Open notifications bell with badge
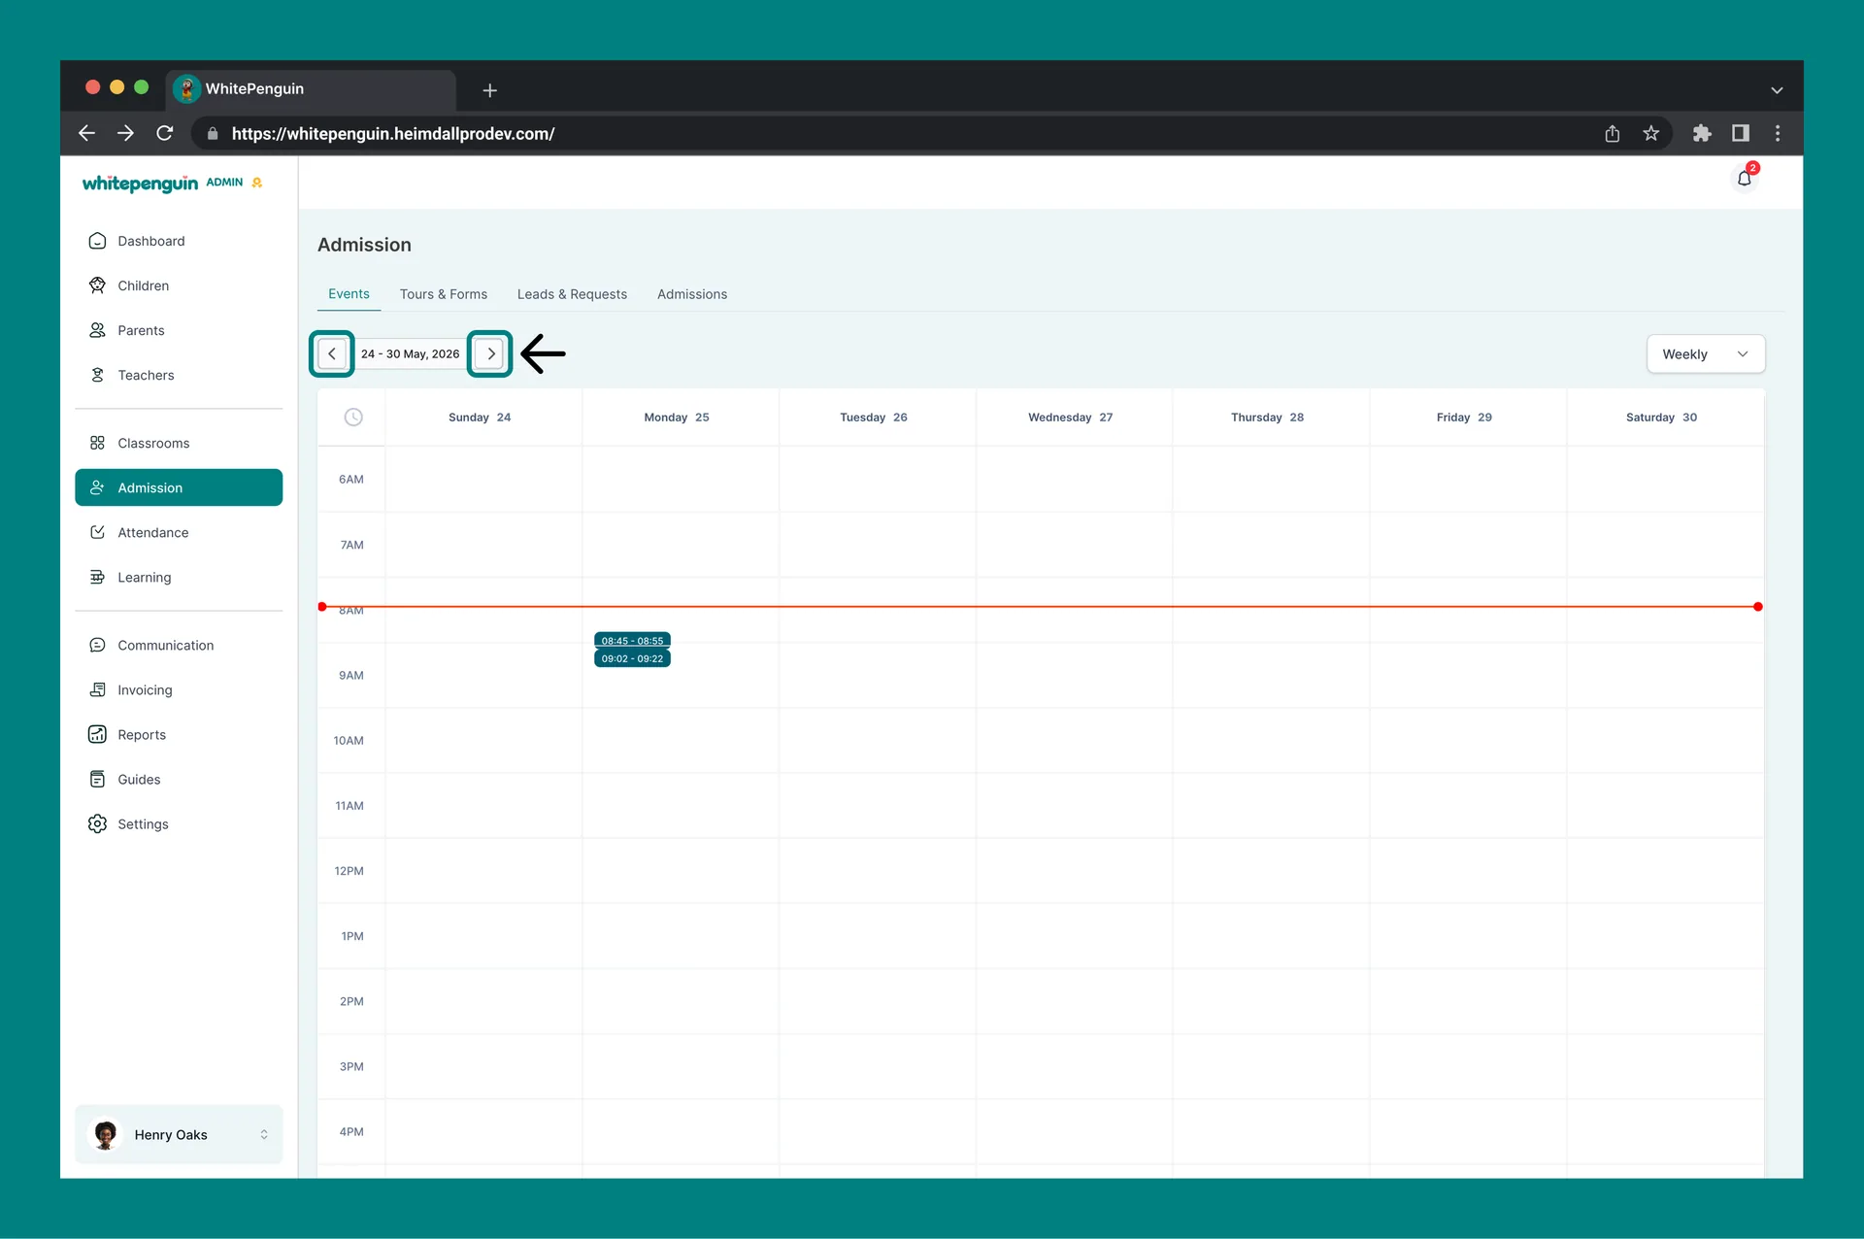Viewport: 1864px width, 1239px height. coord(1745,178)
